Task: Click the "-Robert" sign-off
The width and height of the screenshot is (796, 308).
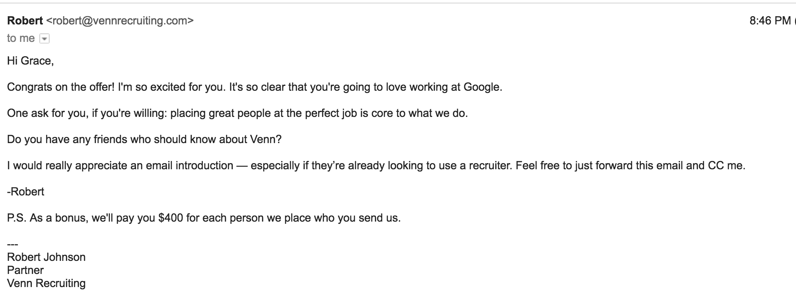Action: (26, 192)
